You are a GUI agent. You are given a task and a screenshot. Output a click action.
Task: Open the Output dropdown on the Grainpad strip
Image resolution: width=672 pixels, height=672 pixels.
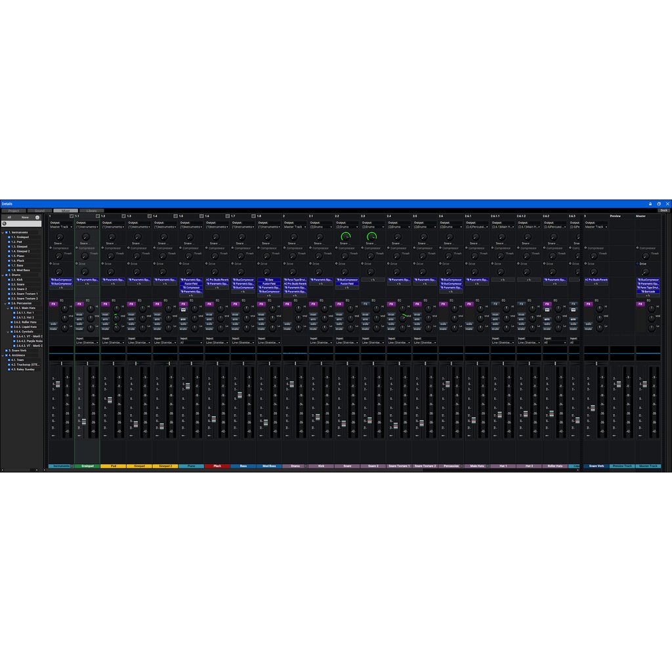[x=87, y=226]
